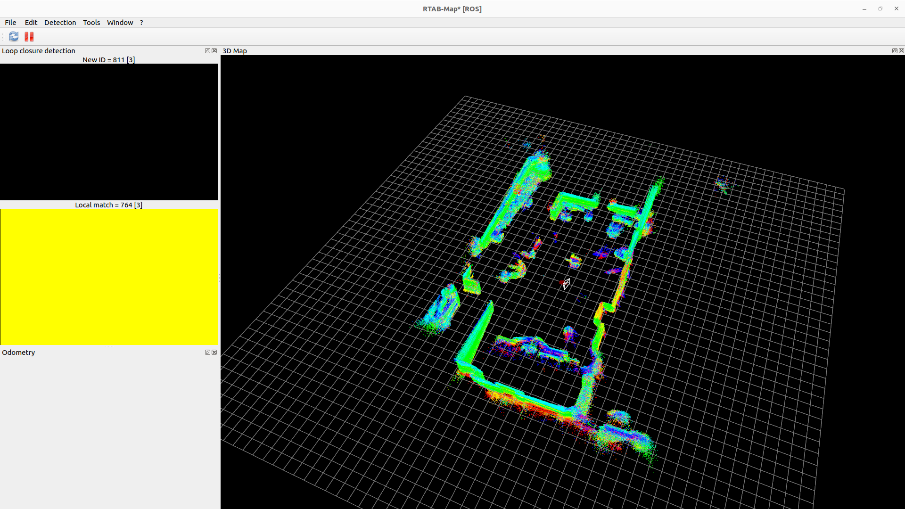Viewport: 905px width, 509px height.
Task: Click the refresh map toolbar icon
Action: (14, 36)
